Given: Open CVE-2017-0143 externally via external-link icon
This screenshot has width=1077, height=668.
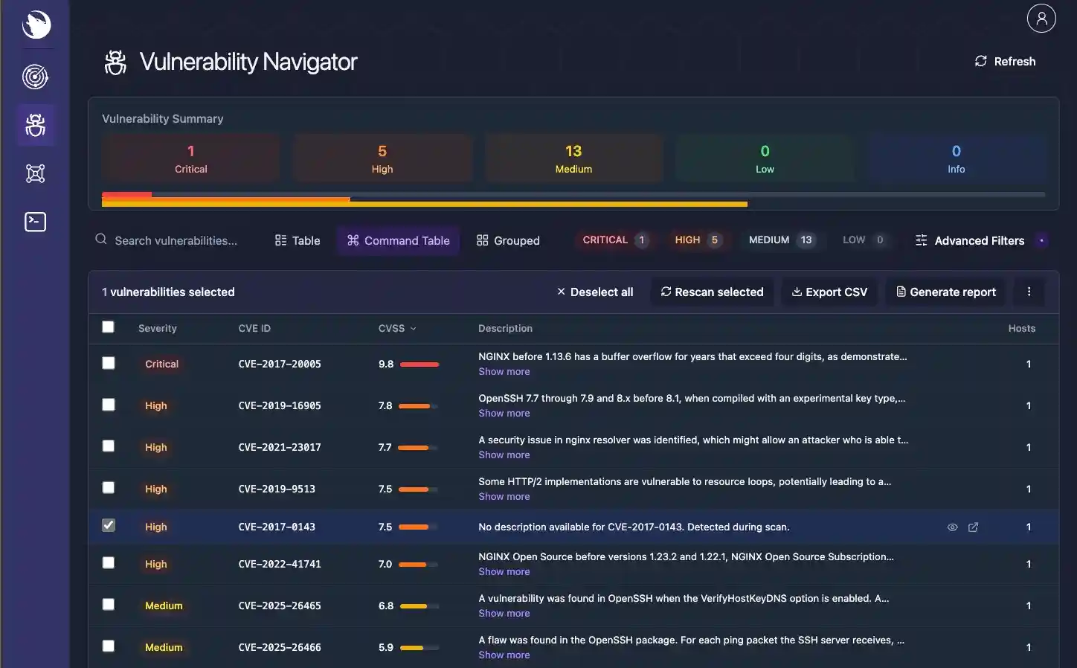Looking at the screenshot, I should (974, 527).
